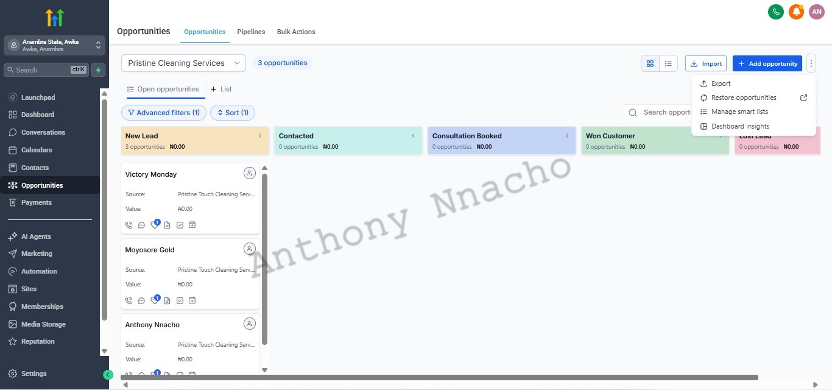Collapse the sidebar with green arrow
The image size is (832, 390).
(x=108, y=375)
